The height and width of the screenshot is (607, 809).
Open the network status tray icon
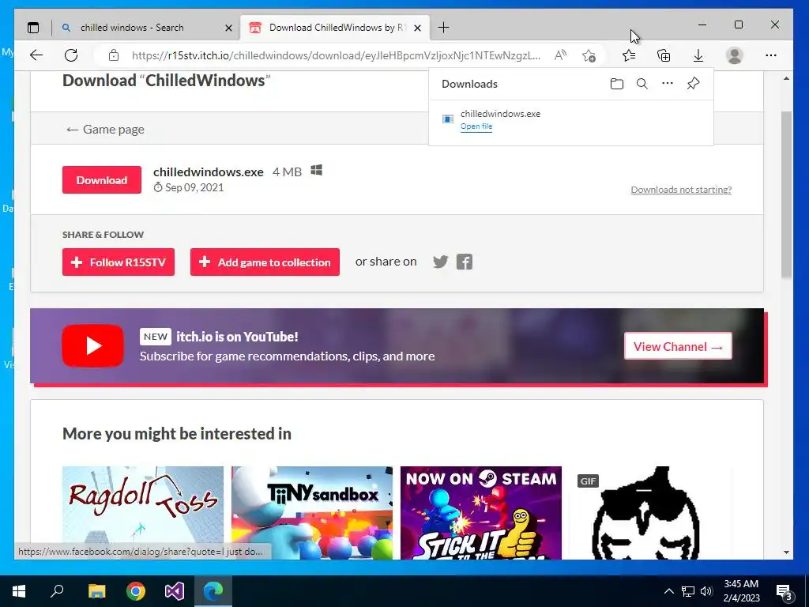[x=688, y=591]
